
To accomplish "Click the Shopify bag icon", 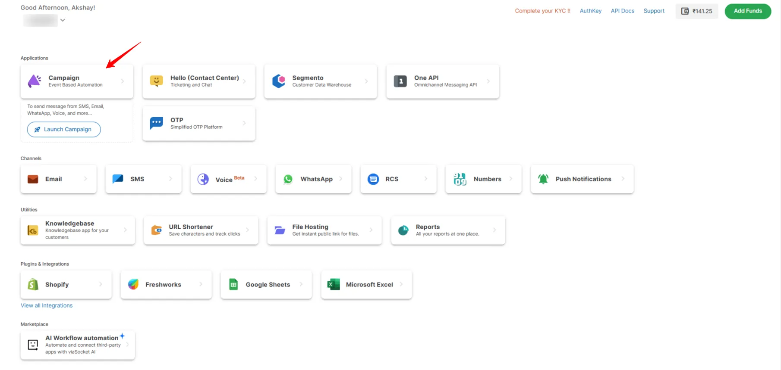I will tap(33, 284).
